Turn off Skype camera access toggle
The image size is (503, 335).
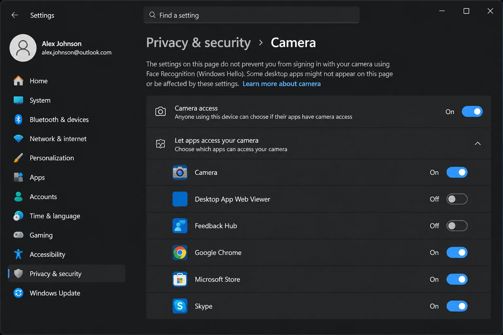pos(457,306)
